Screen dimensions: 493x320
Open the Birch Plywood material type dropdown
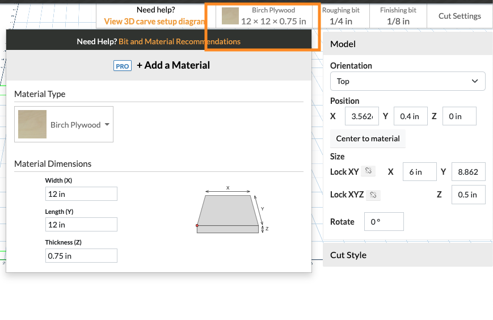click(64, 124)
